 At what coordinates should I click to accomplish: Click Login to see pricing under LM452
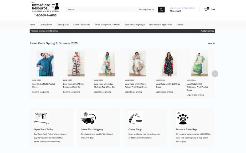[x=133, y=92]
